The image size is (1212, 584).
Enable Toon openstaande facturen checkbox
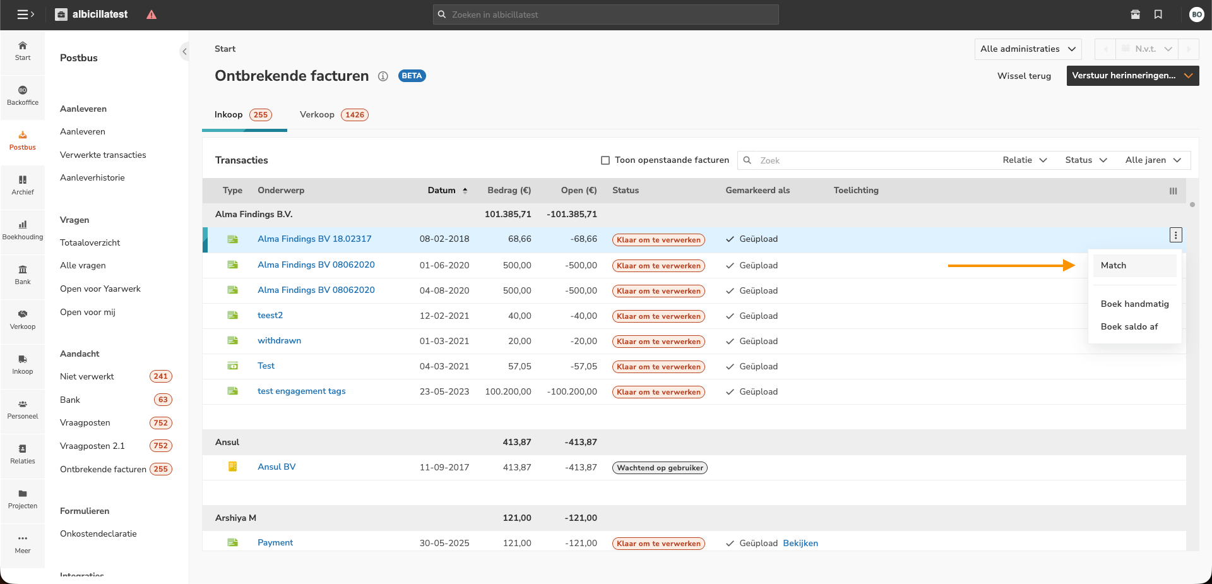(605, 160)
